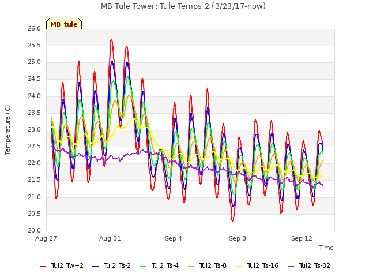This screenshot has width=369, height=277.
Task: Click the 24.5 y-axis tick label
Action: [x=35, y=79]
